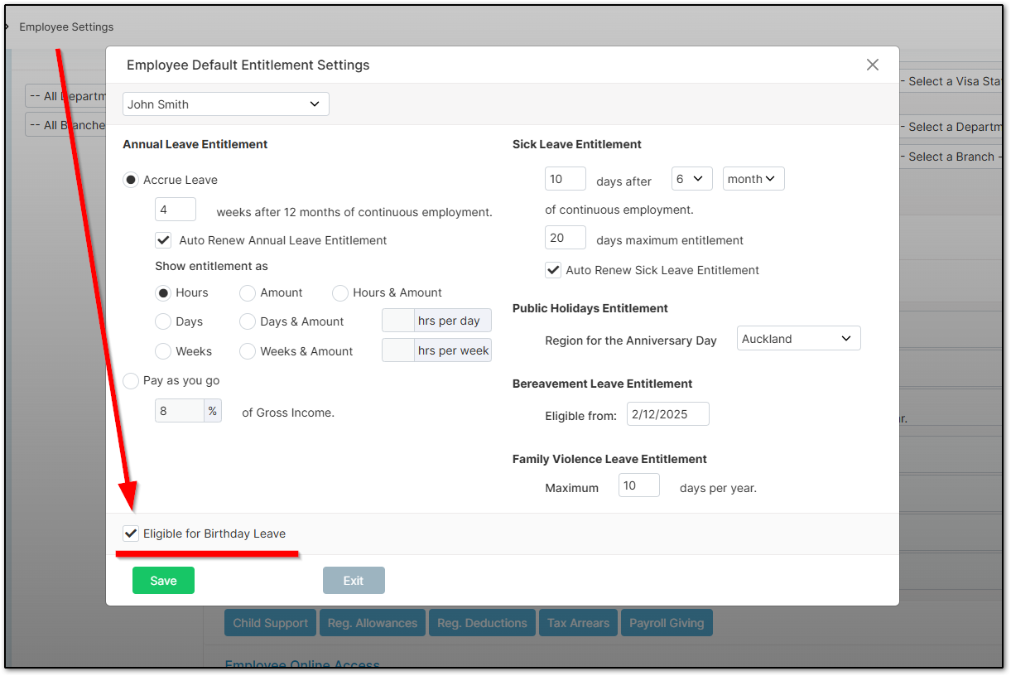Select the Amount radio button
Image resolution: width=1011 pixels, height=676 pixels.
[x=248, y=292]
